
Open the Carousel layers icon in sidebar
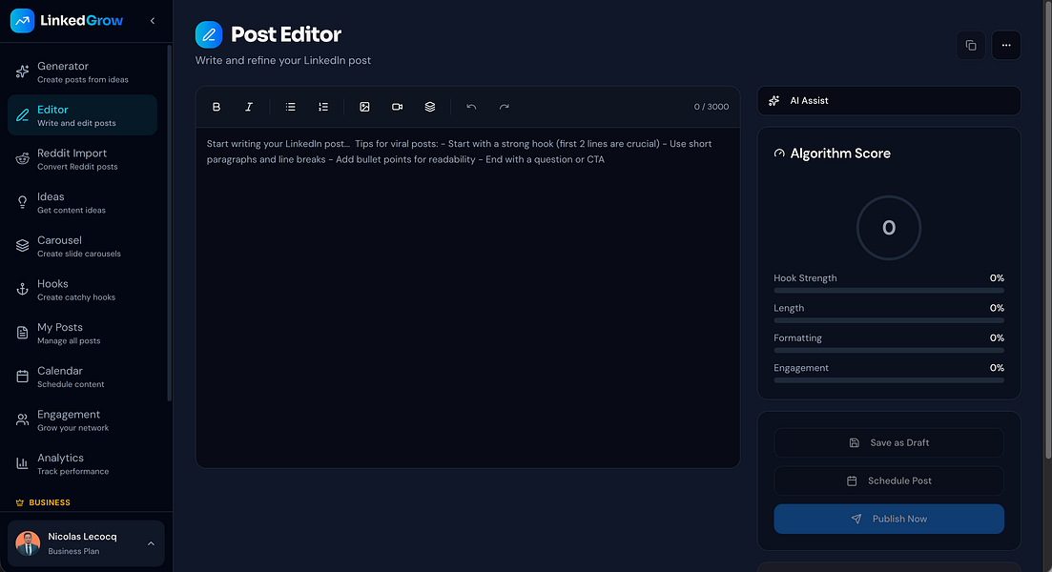[22, 246]
